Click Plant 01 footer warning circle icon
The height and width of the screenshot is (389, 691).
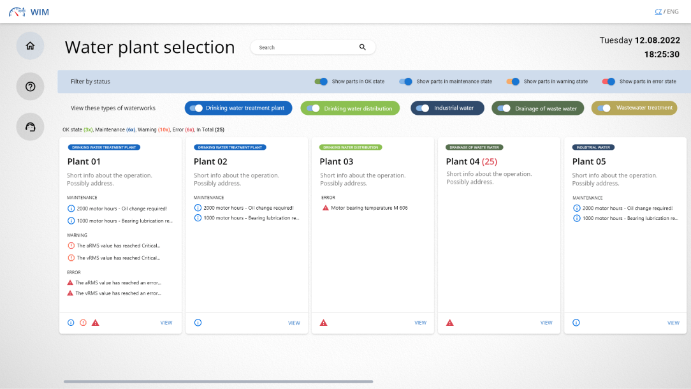point(83,323)
